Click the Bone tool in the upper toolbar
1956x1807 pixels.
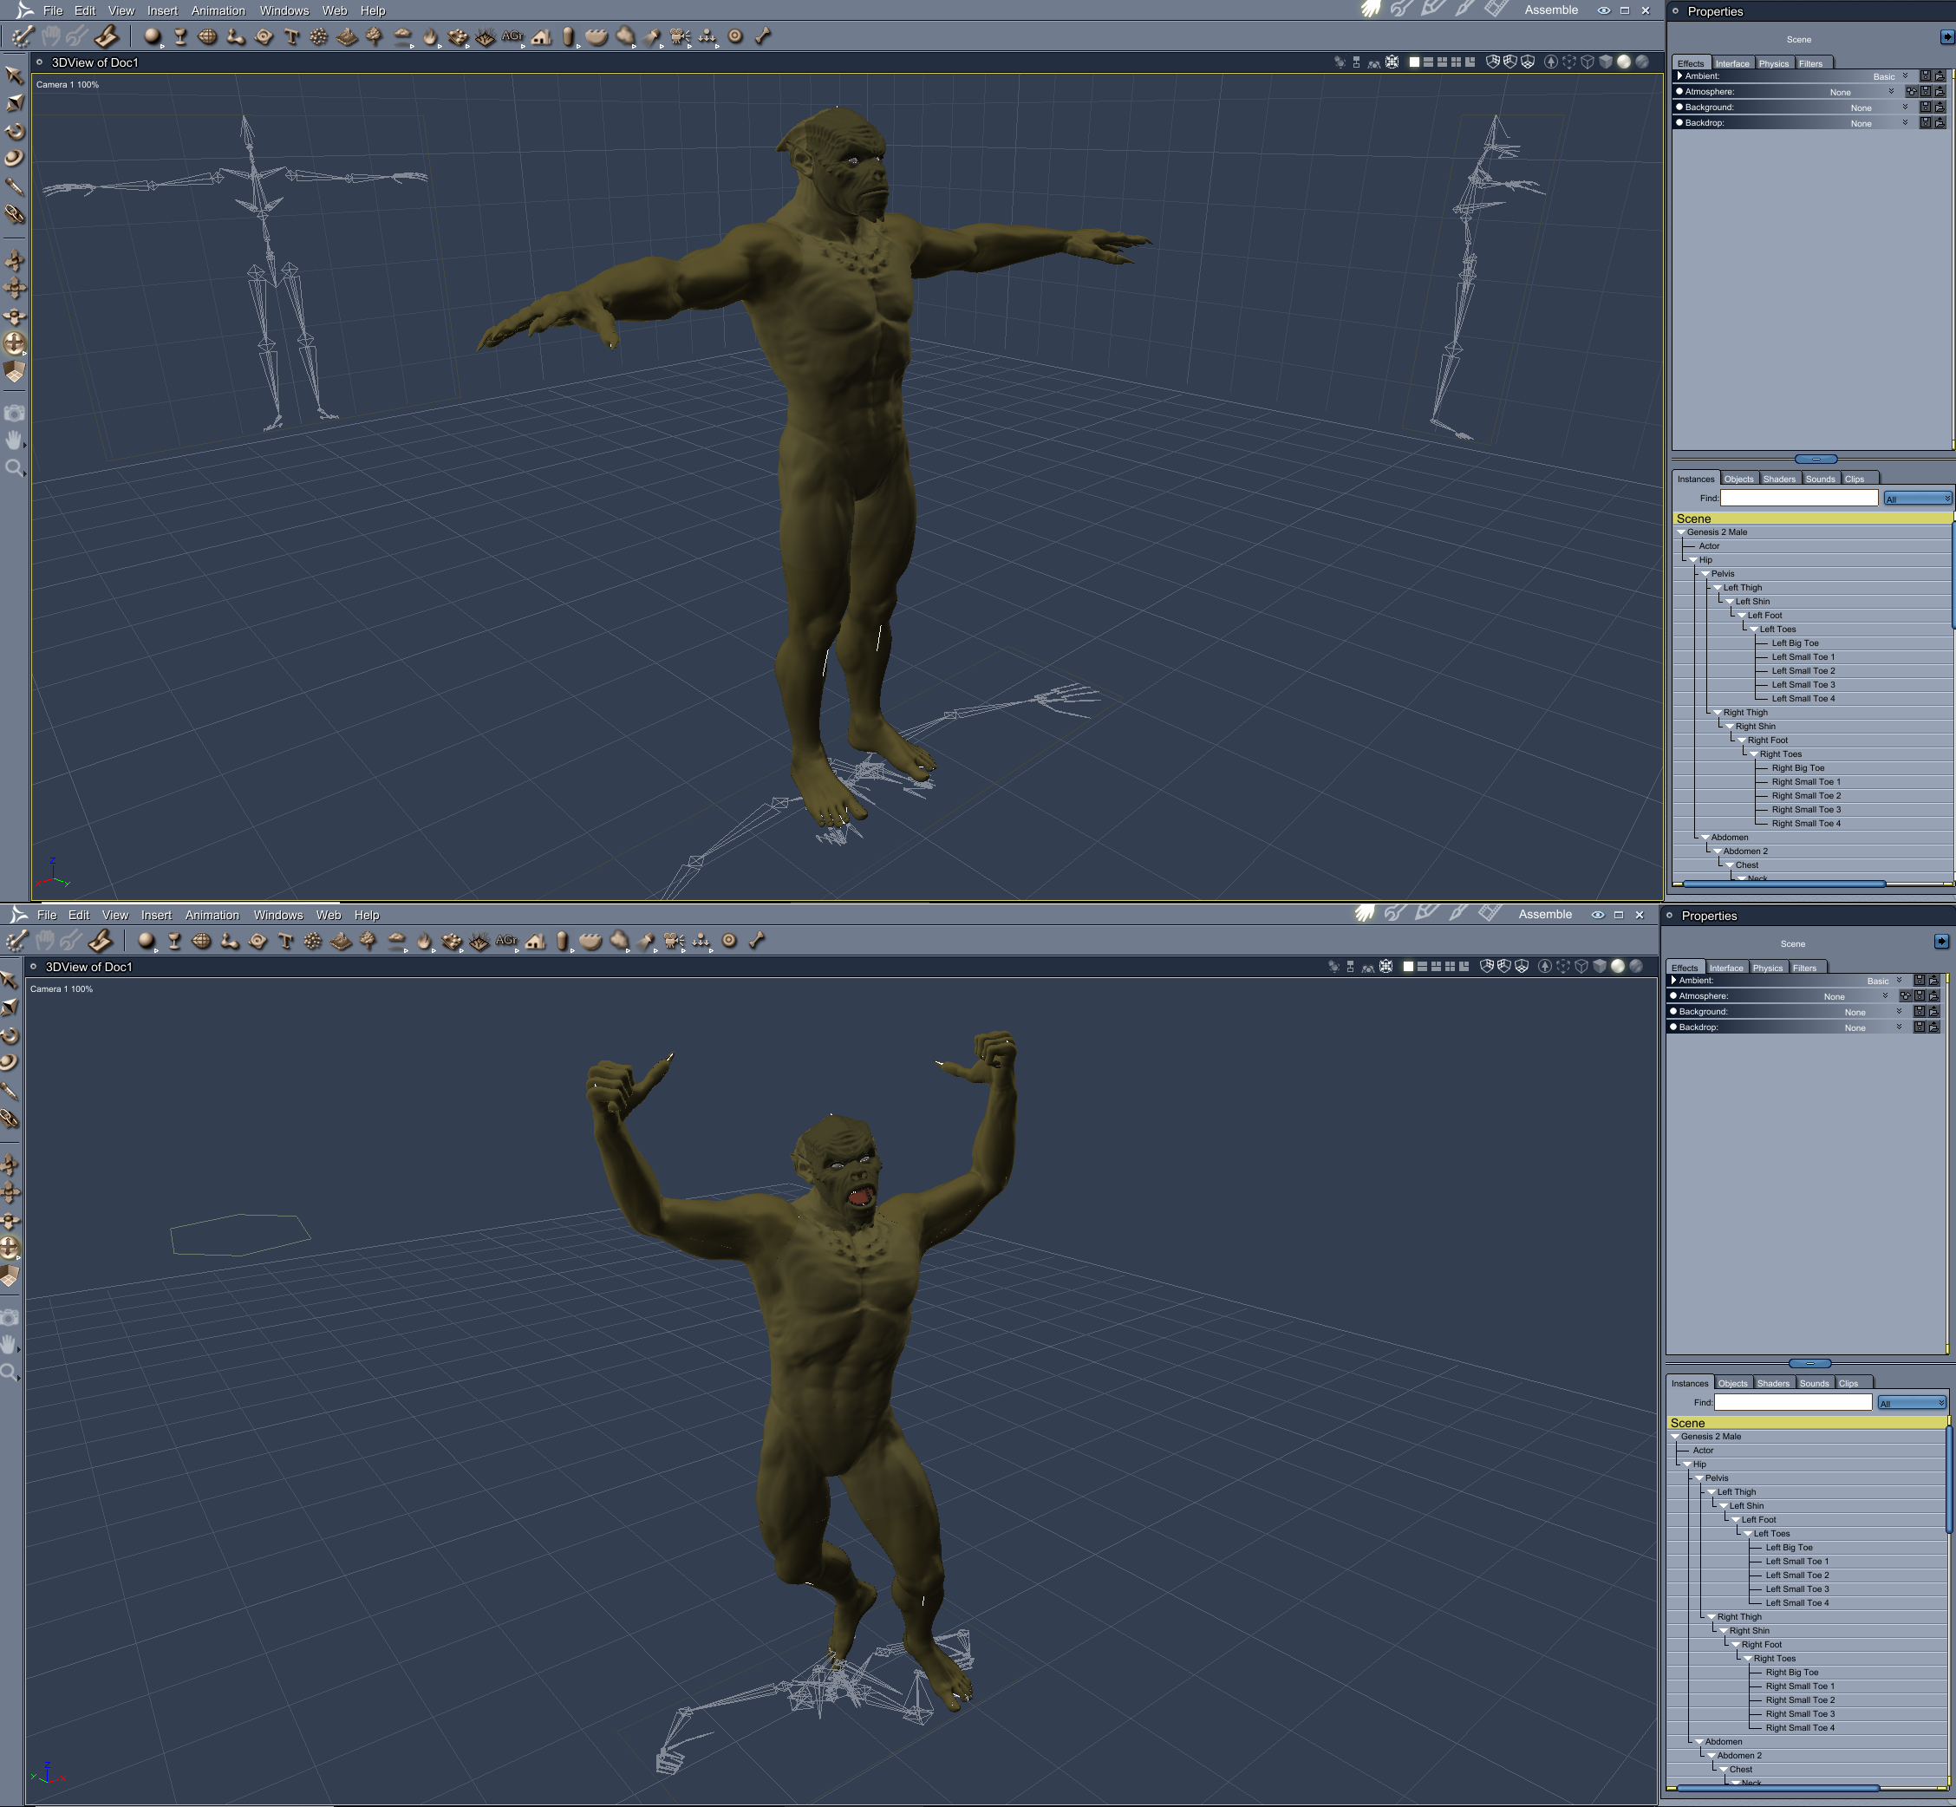click(x=764, y=37)
